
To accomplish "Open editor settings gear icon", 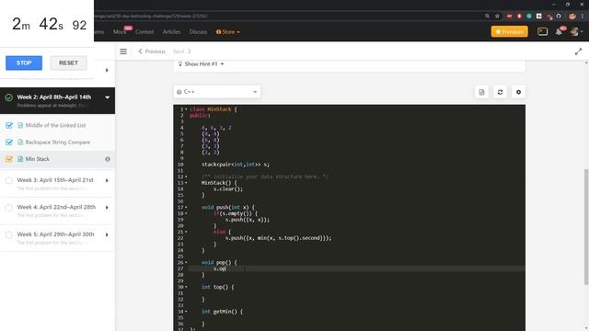I will pos(518,92).
